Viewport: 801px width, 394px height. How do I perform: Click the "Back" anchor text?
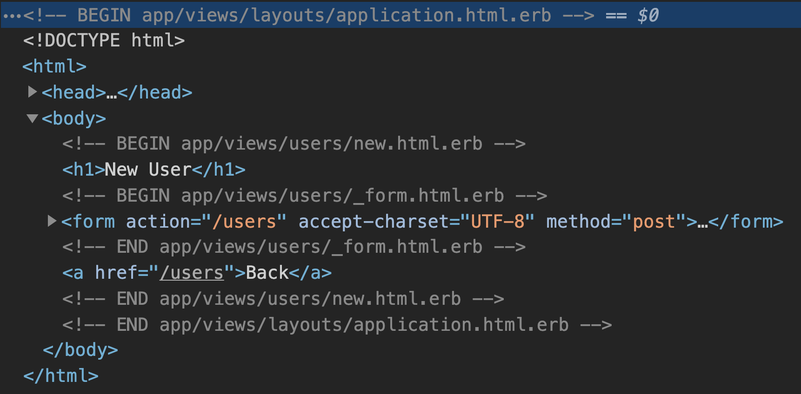coord(267,273)
